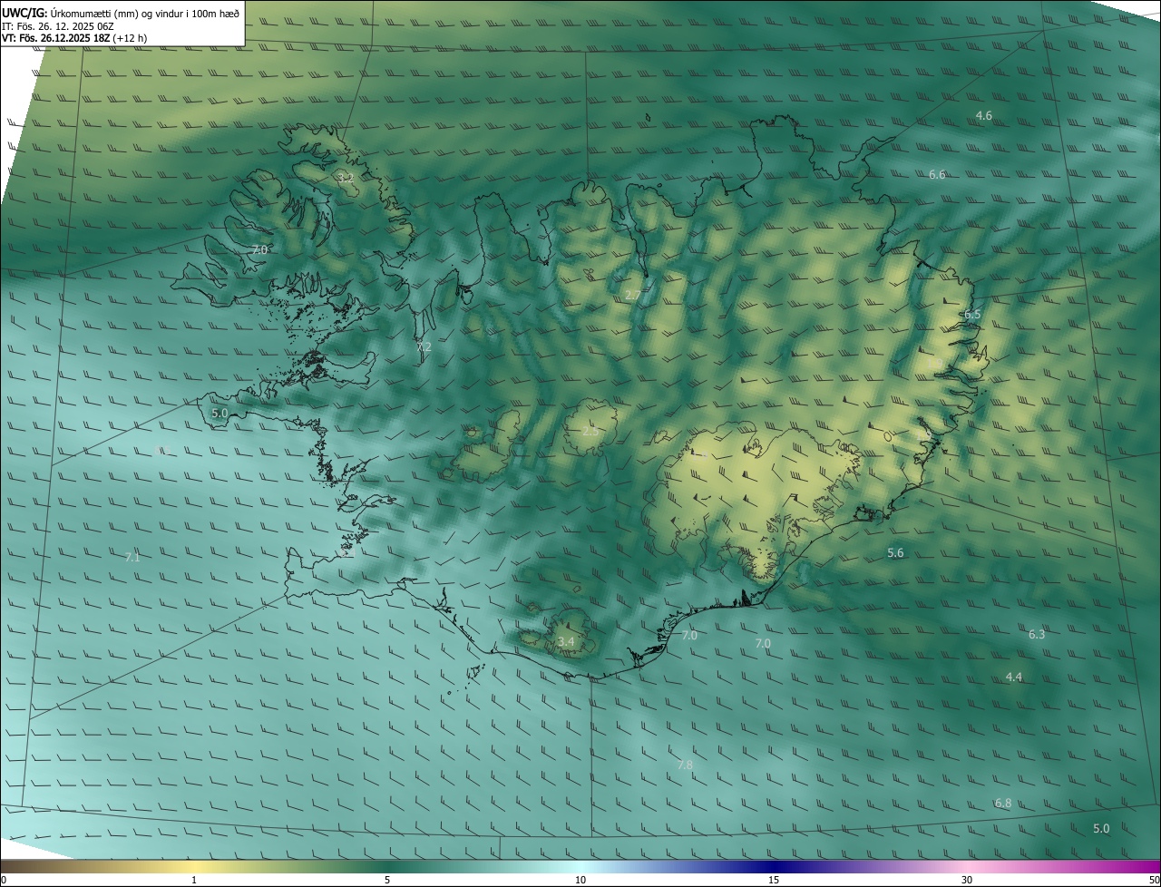Click the 2.5 value over the glacier

point(590,431)
